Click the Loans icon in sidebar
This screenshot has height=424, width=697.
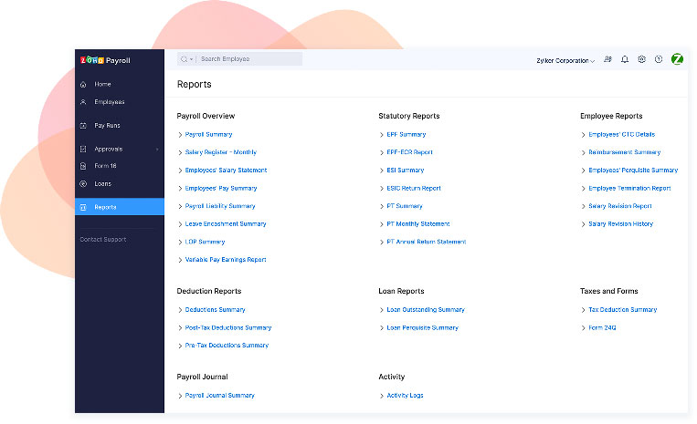[83, 184]
